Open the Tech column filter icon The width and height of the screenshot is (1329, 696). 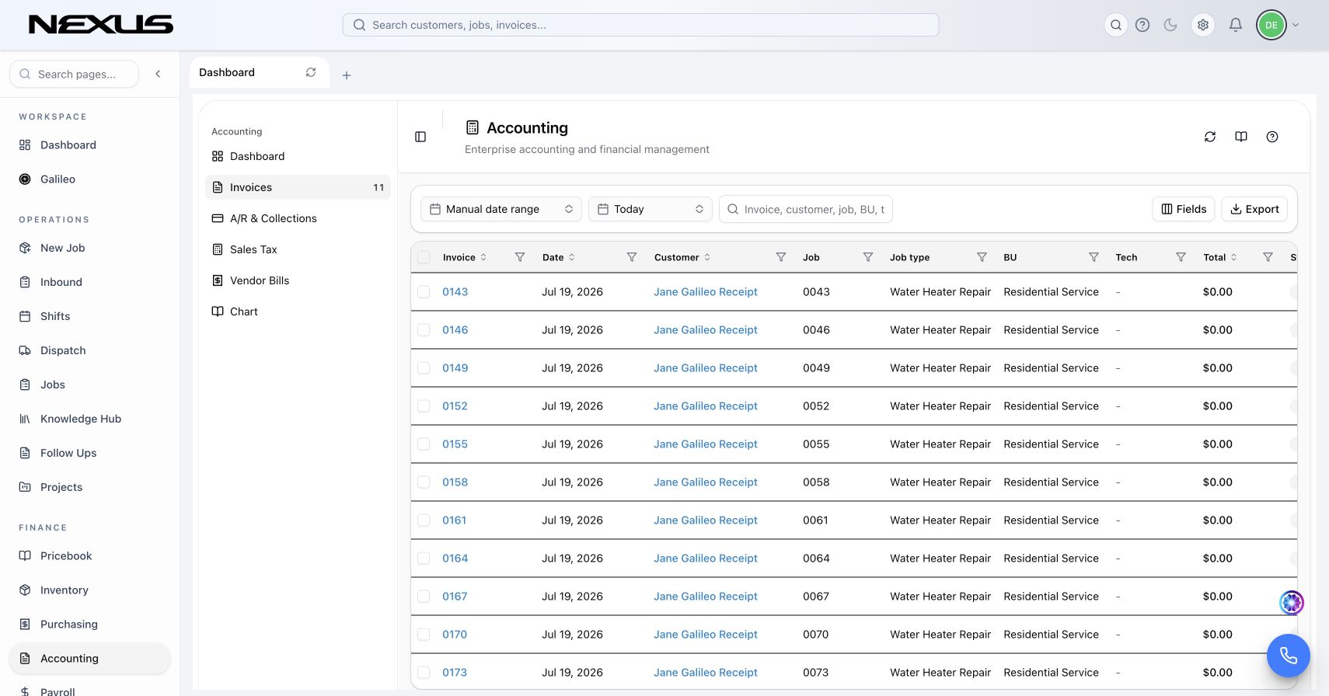pyautogui.click(x=1181, y=257)
